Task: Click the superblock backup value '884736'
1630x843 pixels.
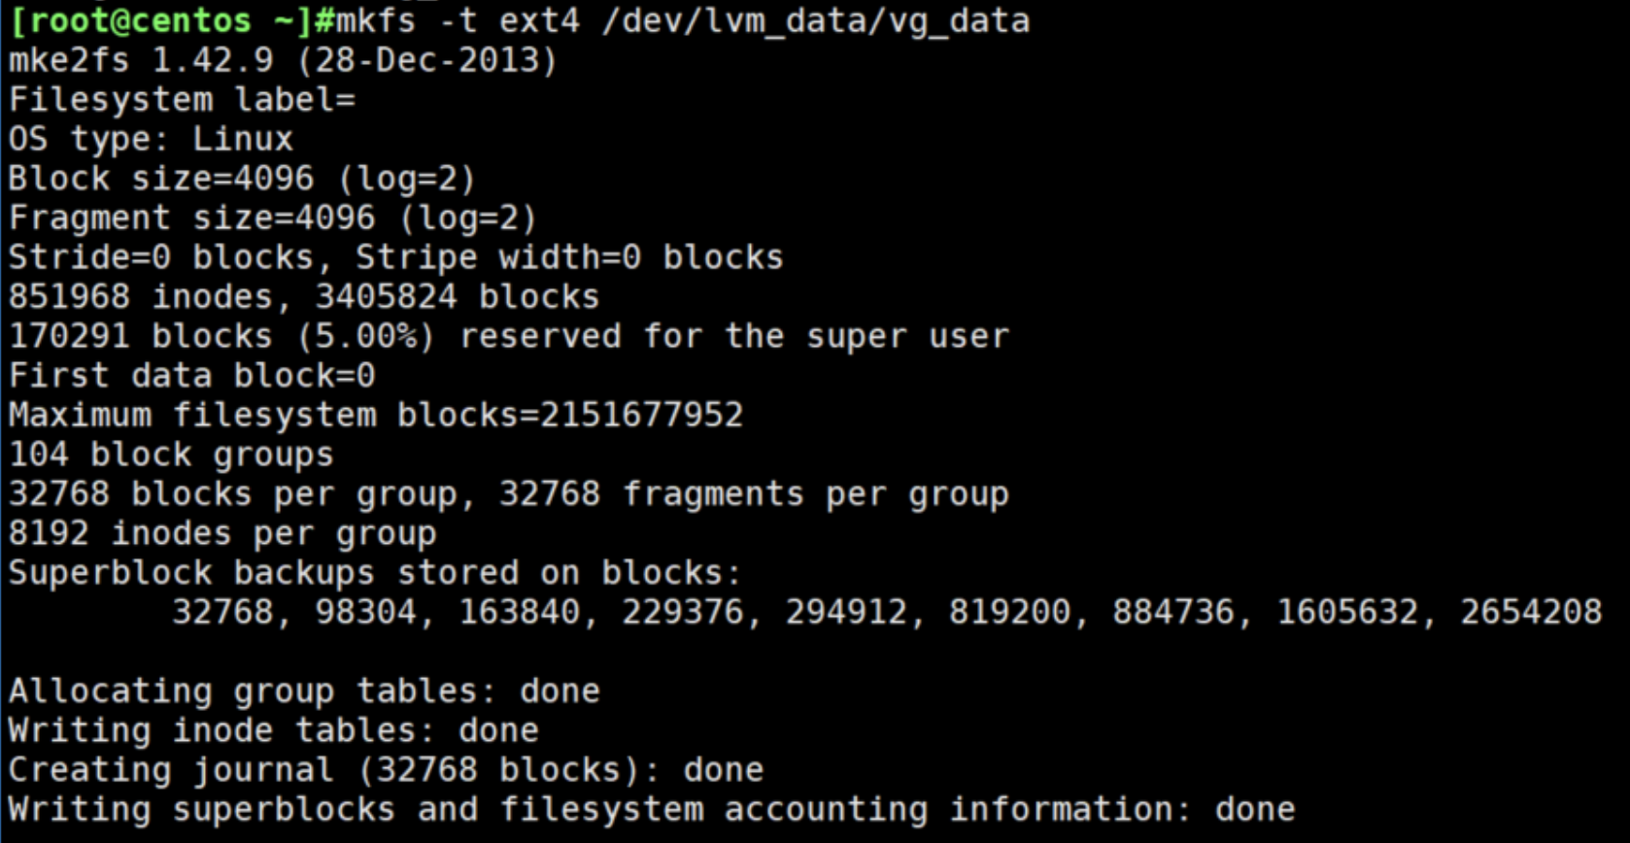Action: (x=1172, y=612)
